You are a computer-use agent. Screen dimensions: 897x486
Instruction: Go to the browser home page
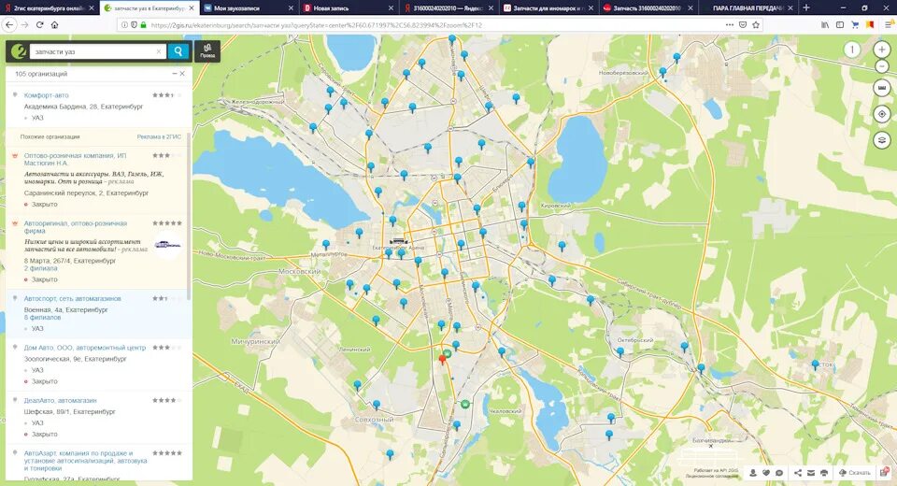[x=54, y=25]
